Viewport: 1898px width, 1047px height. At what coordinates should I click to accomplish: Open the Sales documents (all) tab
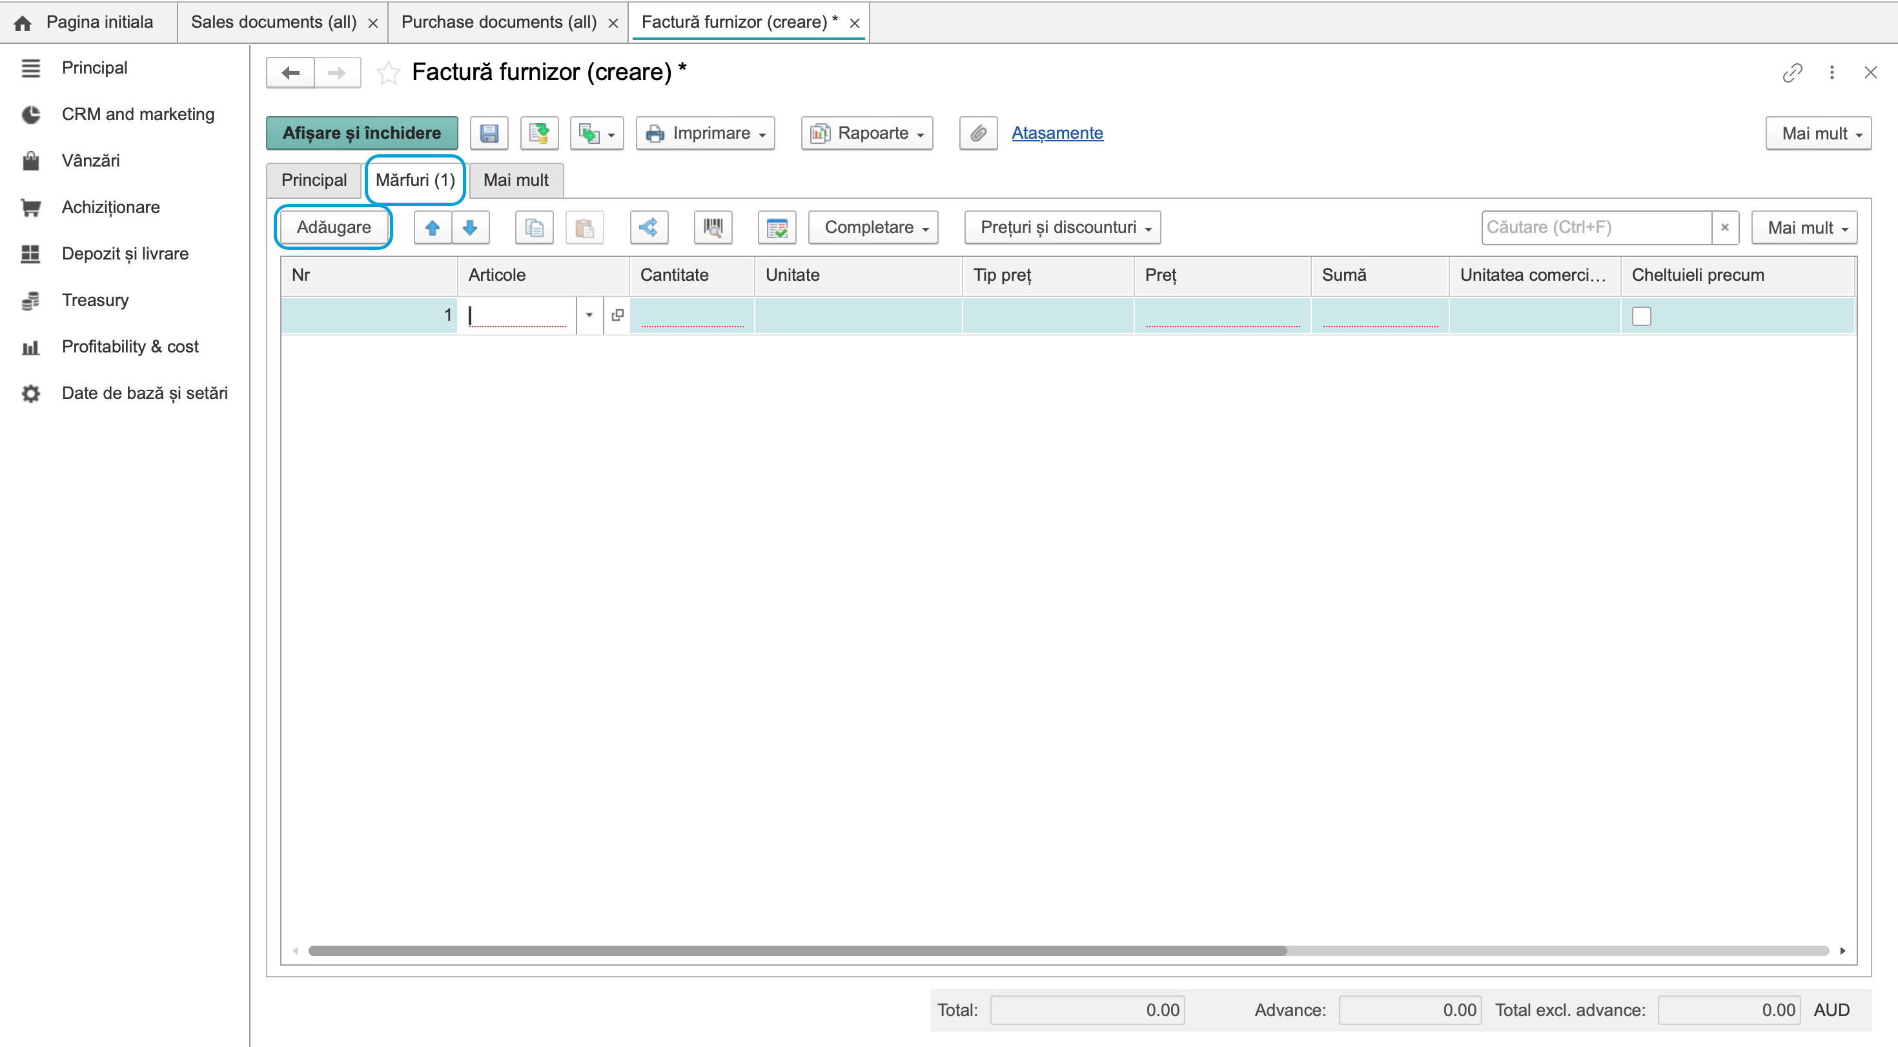[273, 22]
